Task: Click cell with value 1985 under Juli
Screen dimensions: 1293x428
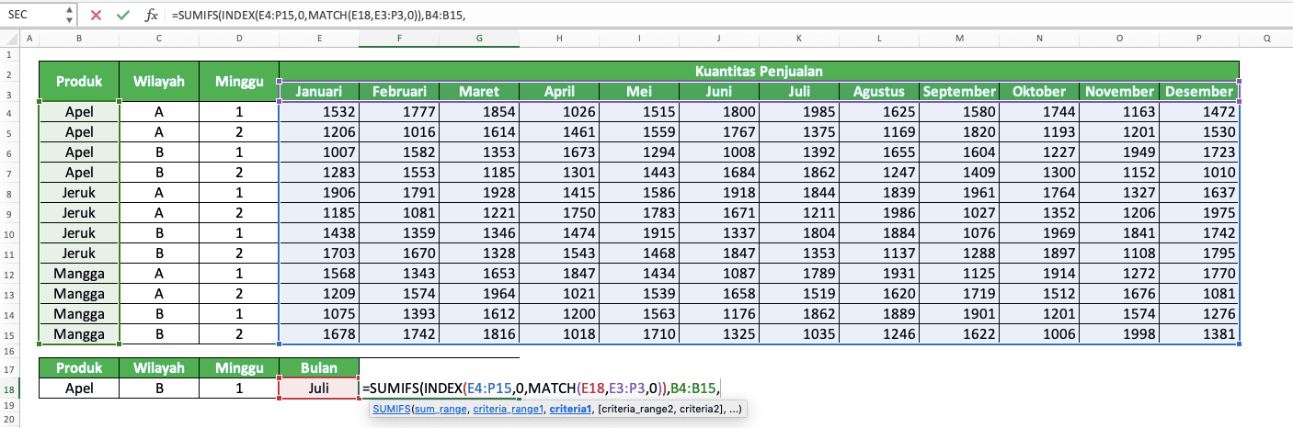Action: click(x=799, y=111)
